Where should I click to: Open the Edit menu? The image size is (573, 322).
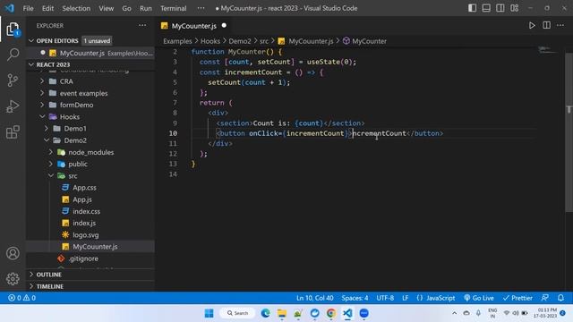pos(47,8)
